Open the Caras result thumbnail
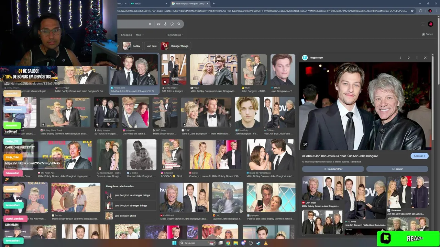Image resolution: width=440 pixels, height=247 pixels. pos(215,155)
